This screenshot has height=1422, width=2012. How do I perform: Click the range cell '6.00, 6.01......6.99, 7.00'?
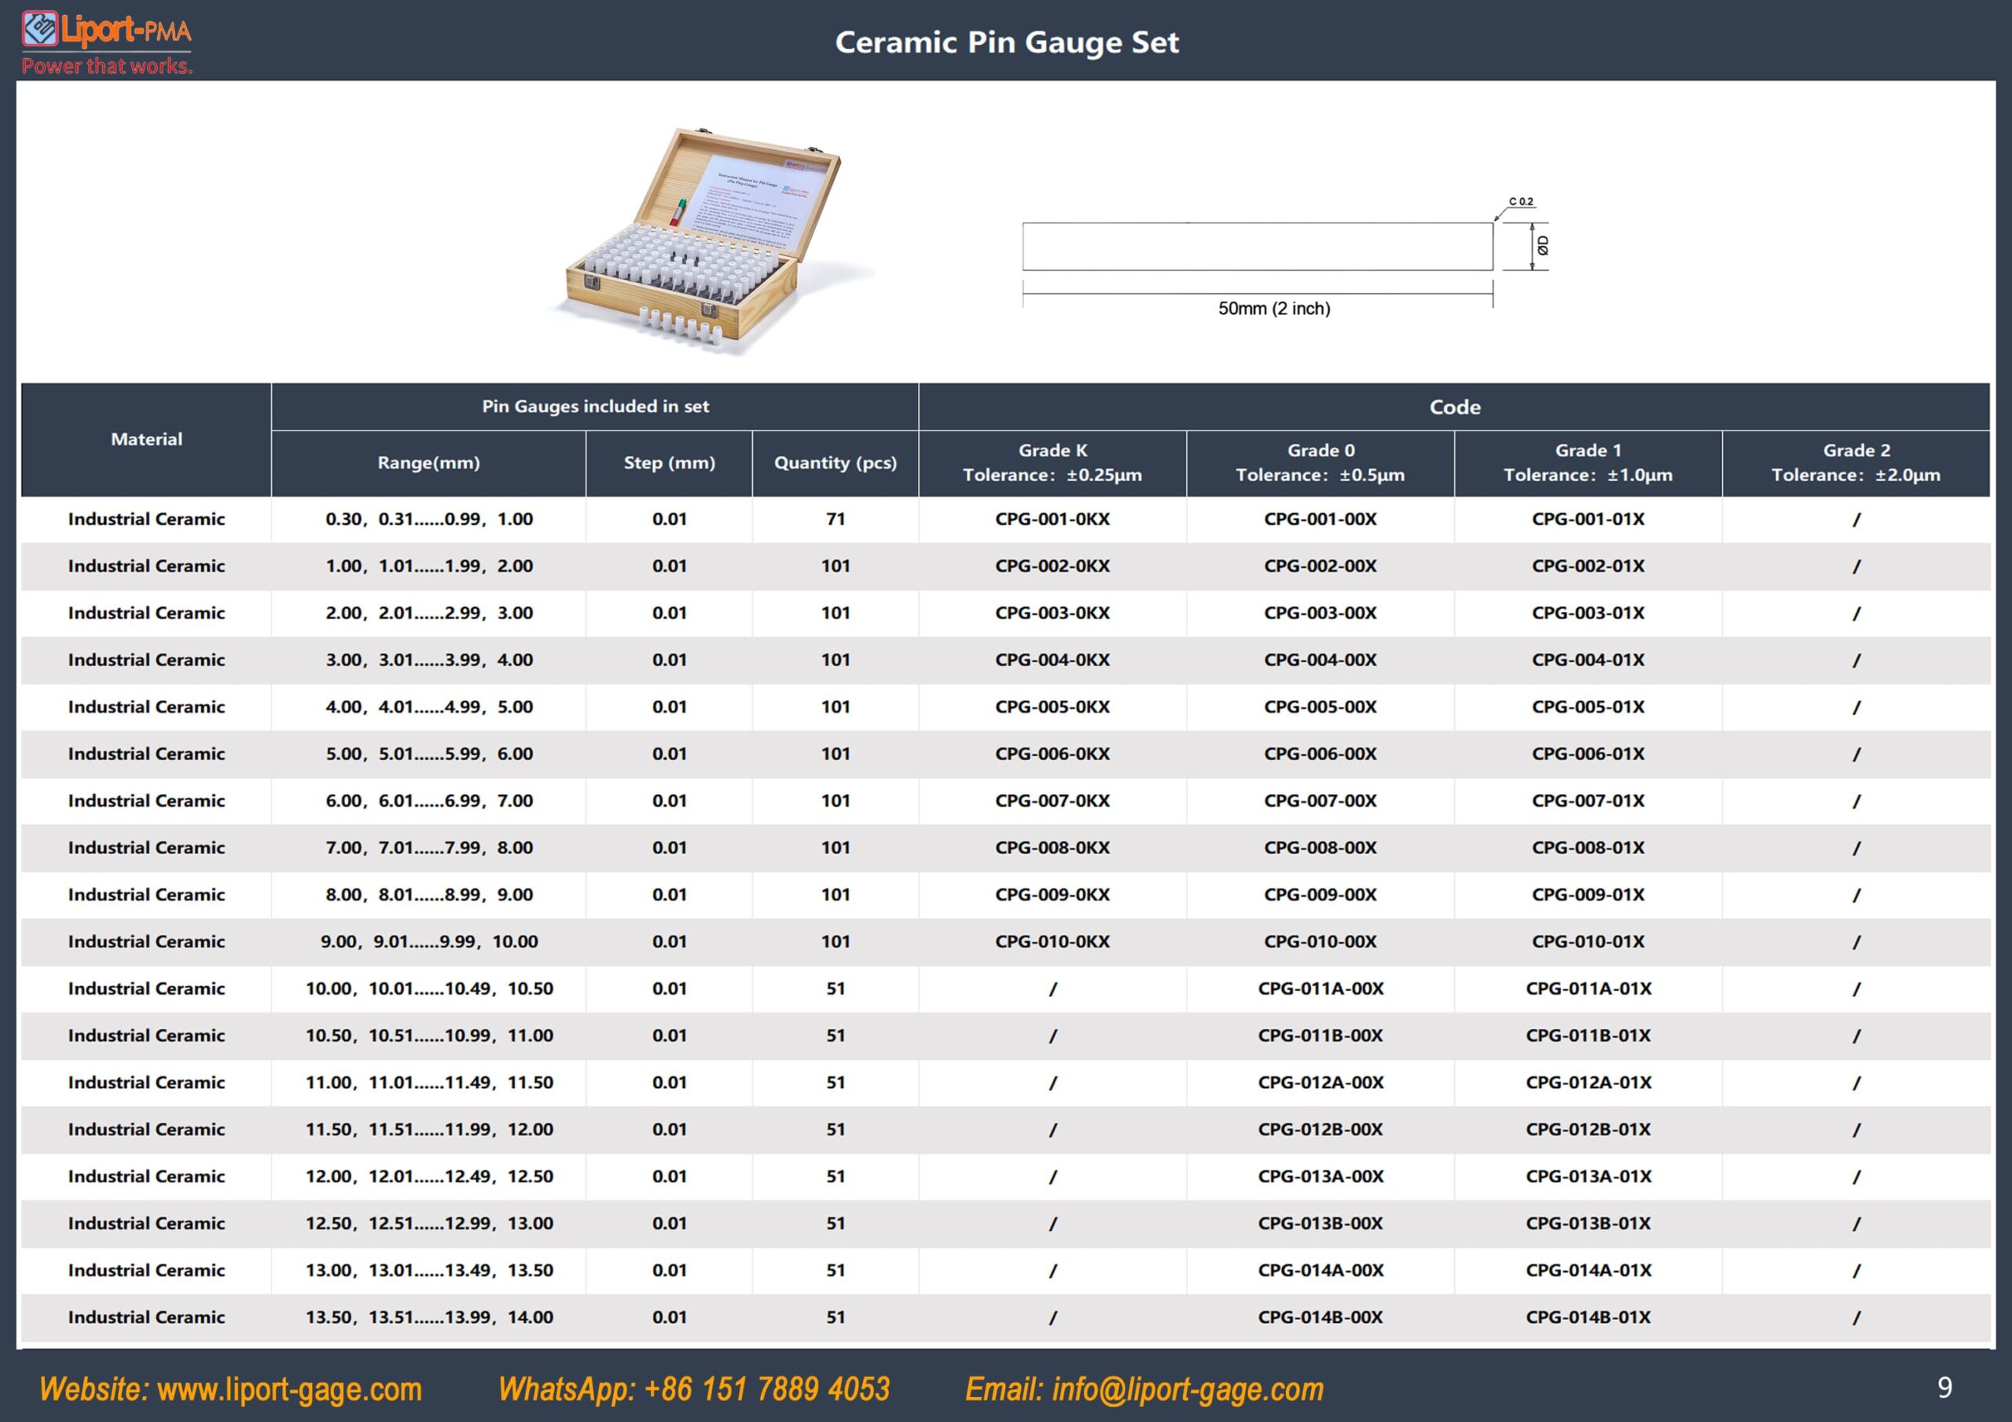[x=428, y=801]
